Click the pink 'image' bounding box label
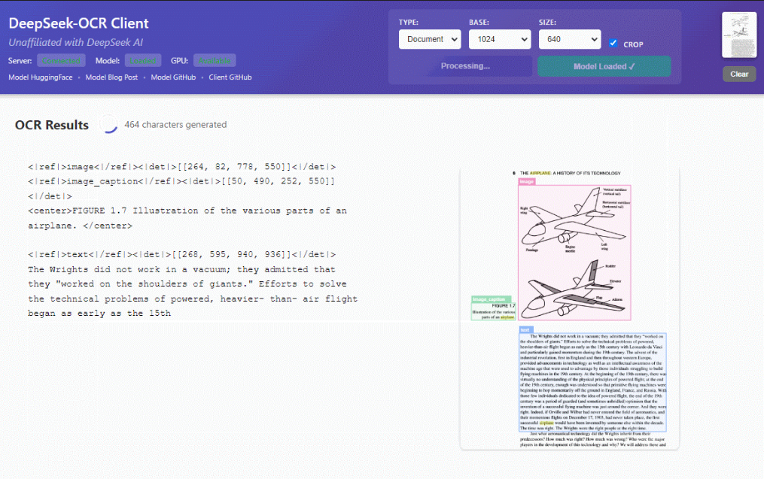The width and height of the screenshot is (764, 479). point(527,181)
